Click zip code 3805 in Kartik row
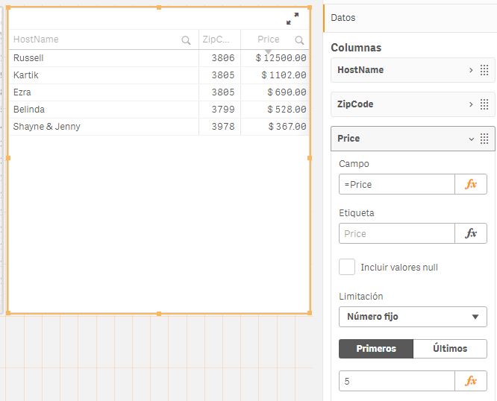 pyautogui.click(x=219, y=75)
